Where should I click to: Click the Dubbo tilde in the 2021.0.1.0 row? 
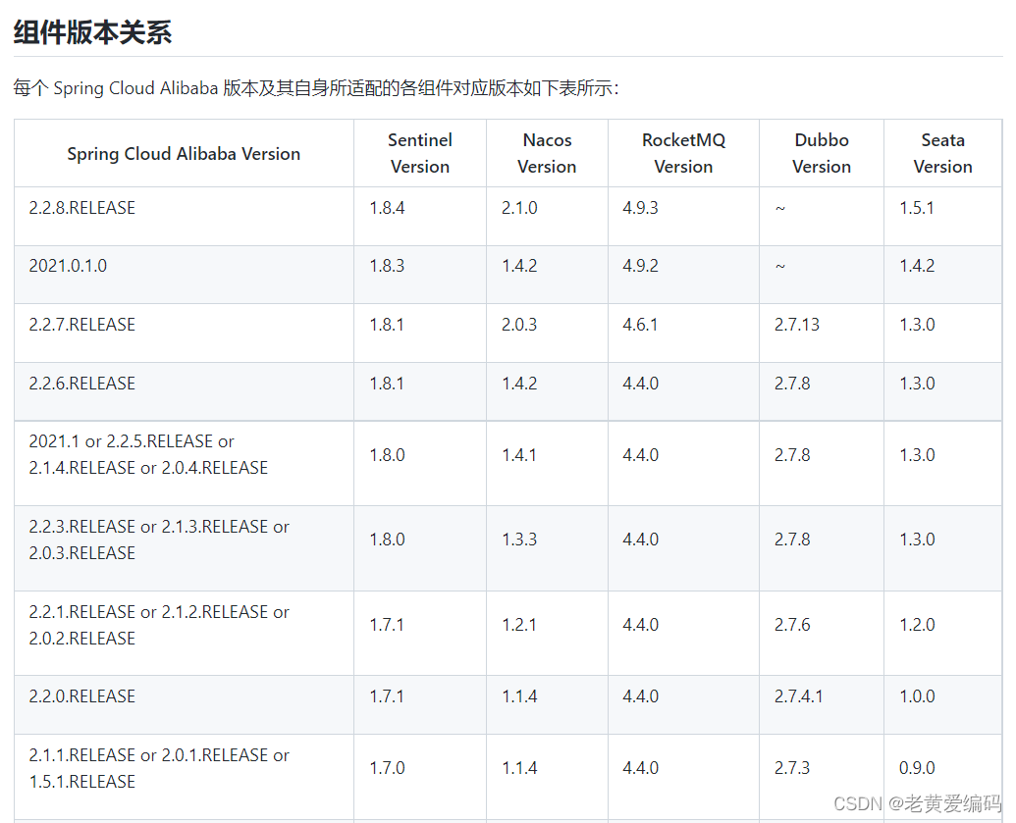780,266
